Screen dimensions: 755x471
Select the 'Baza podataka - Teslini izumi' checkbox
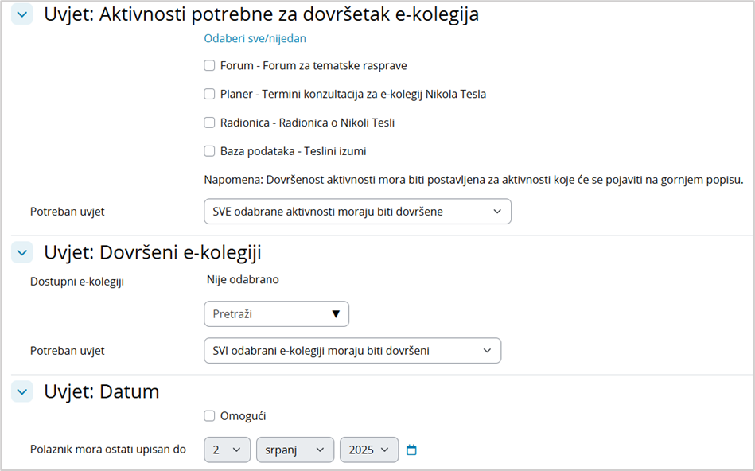point(209,150)
